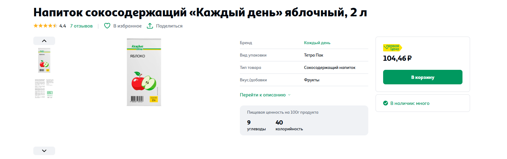Click the heart favorites icon
507x159 pixels.
pos(107,26)
